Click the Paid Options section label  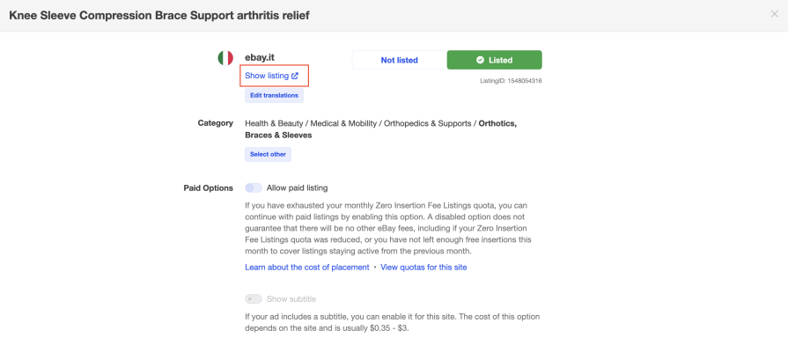208,187
